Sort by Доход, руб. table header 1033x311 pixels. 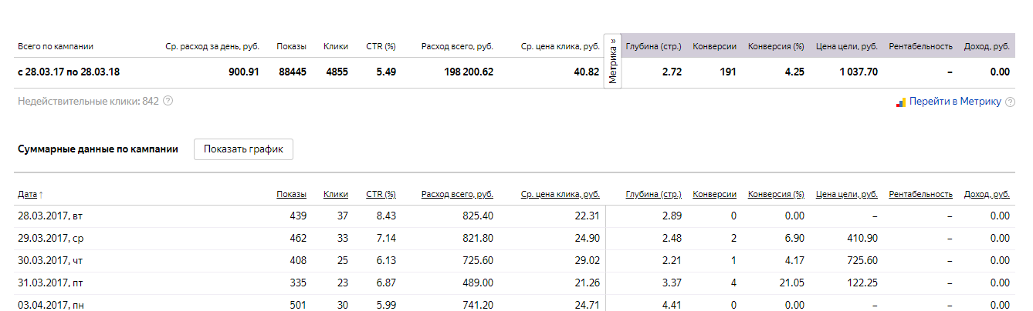(987, 194)
